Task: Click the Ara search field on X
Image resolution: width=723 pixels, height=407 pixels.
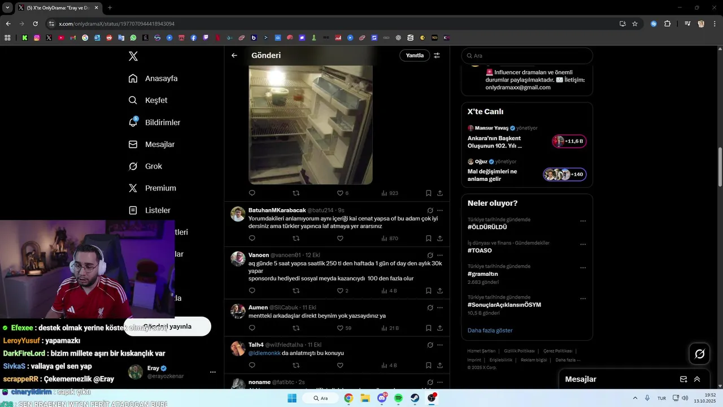Action: (x=527, y=55)
